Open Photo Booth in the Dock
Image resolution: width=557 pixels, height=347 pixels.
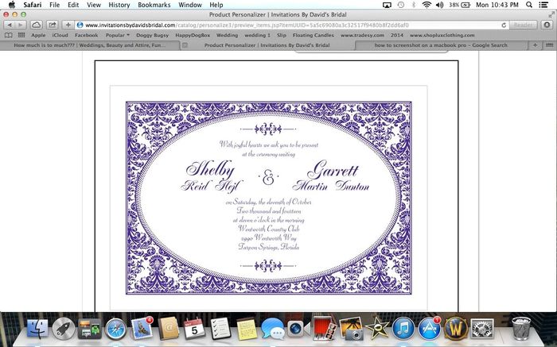click(x=324, y=328)
